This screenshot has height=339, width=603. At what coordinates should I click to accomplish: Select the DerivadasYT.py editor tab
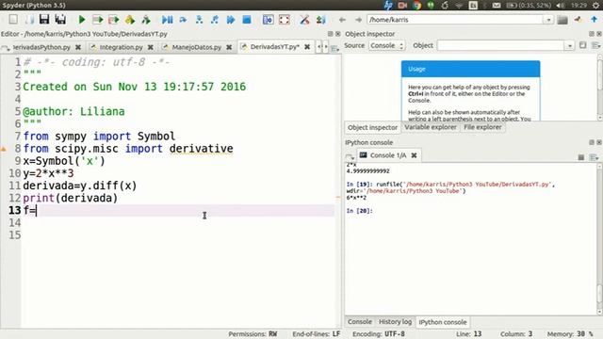point(274,47)
